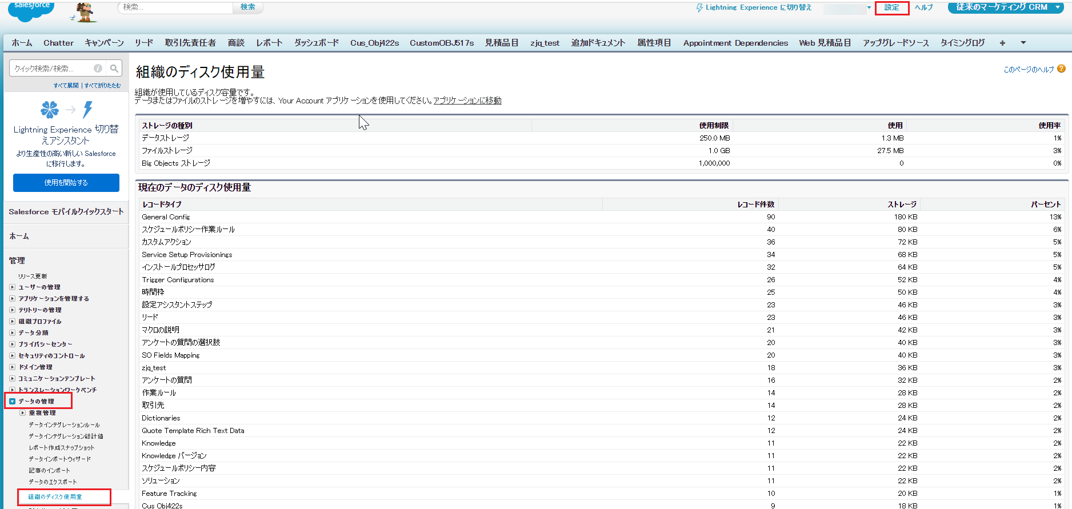The height and width of the screenshot is (509, 1072).
Task: Expand the 重複管理 sub-node
Action: [23, 413]
